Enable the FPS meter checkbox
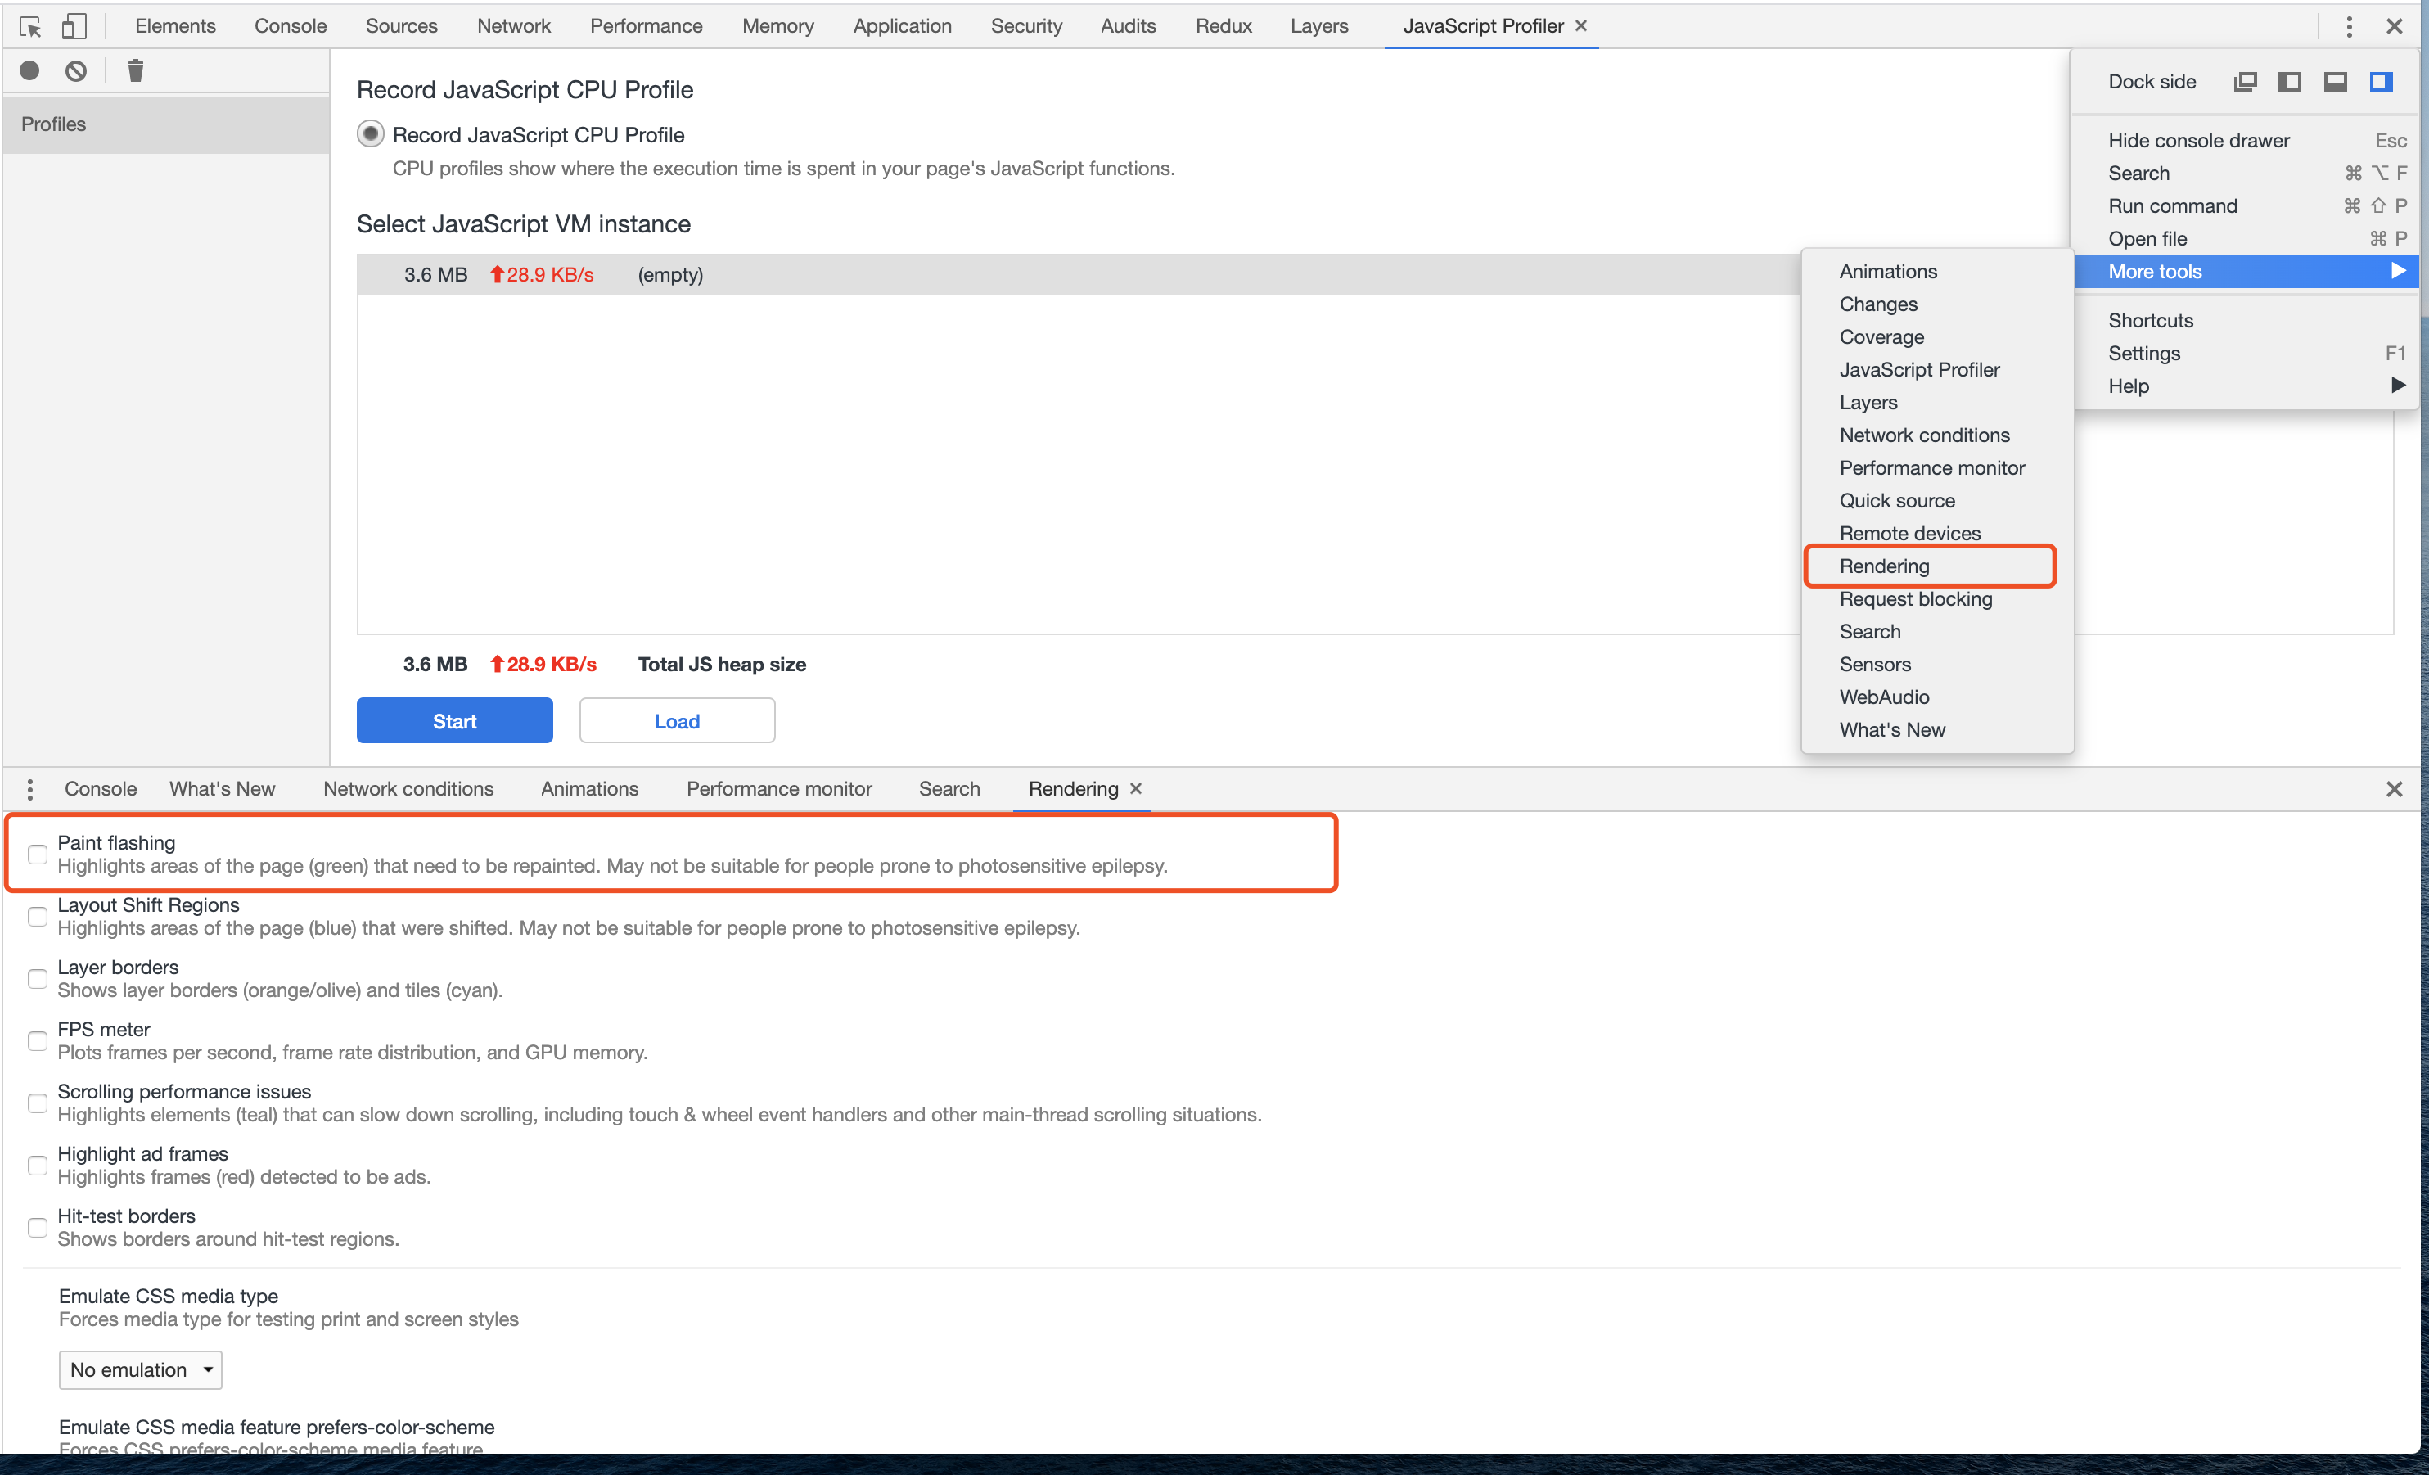2429x1475 pixels. pyautogui.click(x=38, y=1040)
